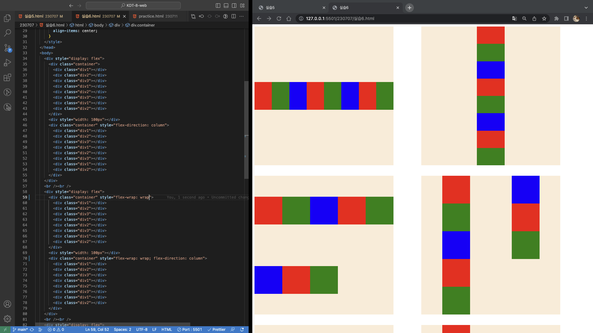Viewport: 593px width, 333px height.
Task: Open the Accounts menu in the activity bar
Action: pyautogui.click(x=7, y=304)
